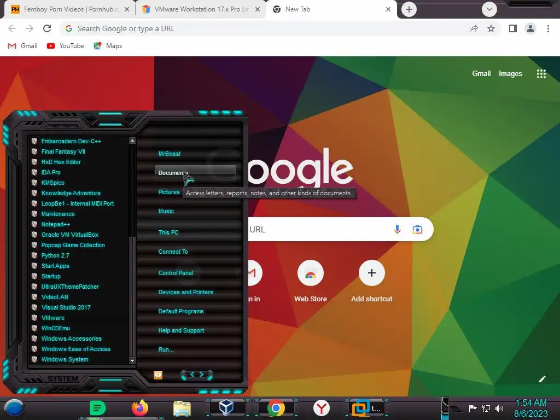The image size is (560, 420).
Task: Start voice search with the microphone
Action: (397, 229)
